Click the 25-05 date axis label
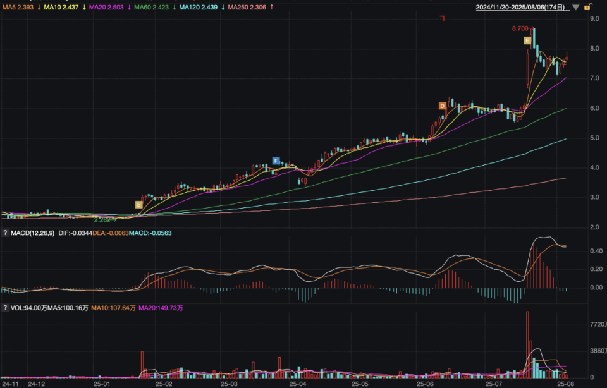607x388 pixels. [360, 384]
